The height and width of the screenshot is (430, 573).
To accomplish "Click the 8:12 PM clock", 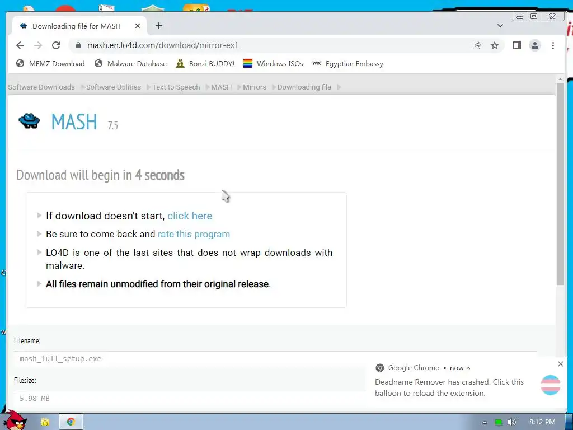I will 542,422.
